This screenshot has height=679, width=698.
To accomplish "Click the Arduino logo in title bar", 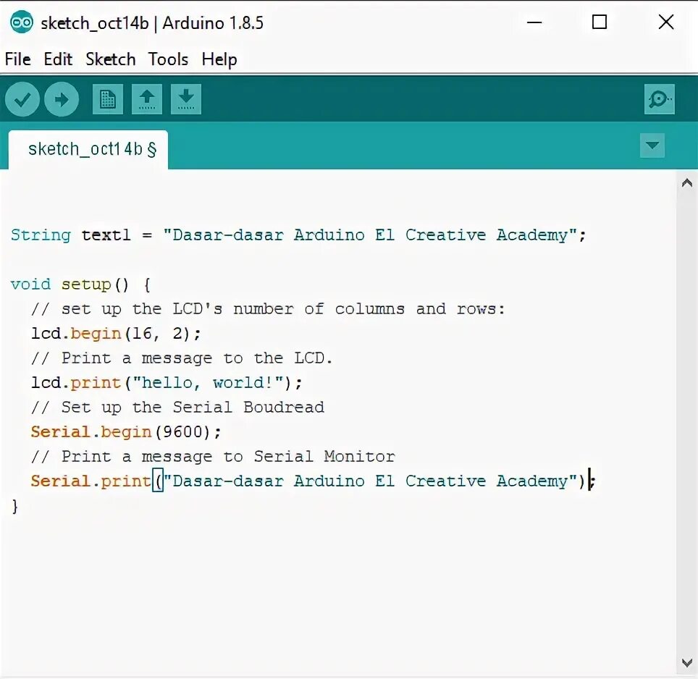I will [22, 22].
